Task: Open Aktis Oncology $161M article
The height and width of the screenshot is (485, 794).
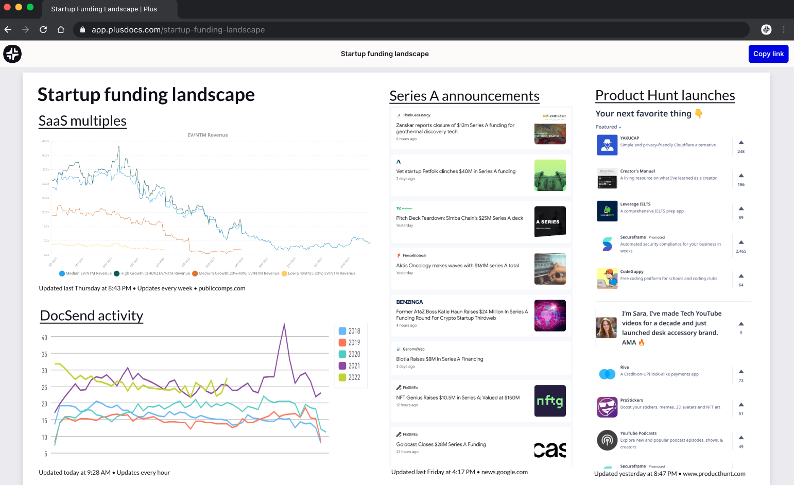Action: [x=457, y=266]
